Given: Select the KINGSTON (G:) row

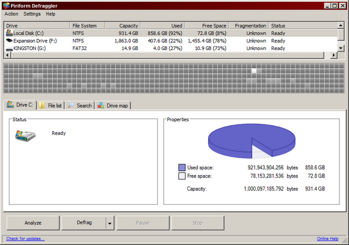Looking at the screenshot, I should click(170, 48).
